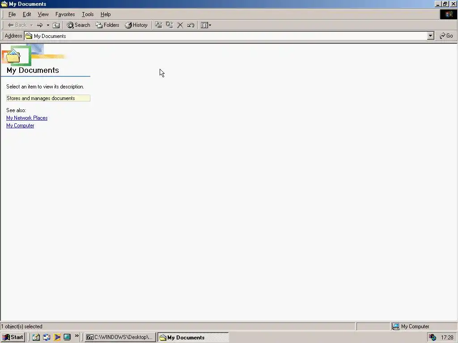Toggle the Folders tree pane
This screenshot has height=343, width=458.
click(107, 25)
